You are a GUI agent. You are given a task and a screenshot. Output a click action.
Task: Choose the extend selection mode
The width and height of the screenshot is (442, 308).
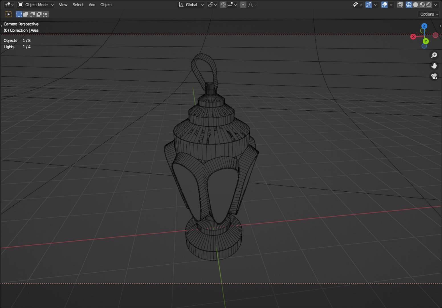26,14
